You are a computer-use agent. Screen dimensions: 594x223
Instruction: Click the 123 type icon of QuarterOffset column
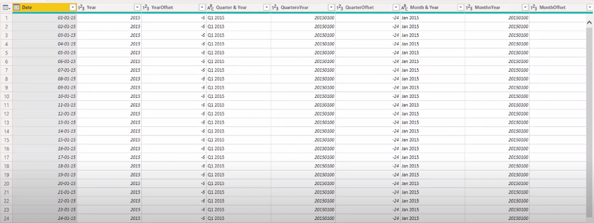(340, 8)
